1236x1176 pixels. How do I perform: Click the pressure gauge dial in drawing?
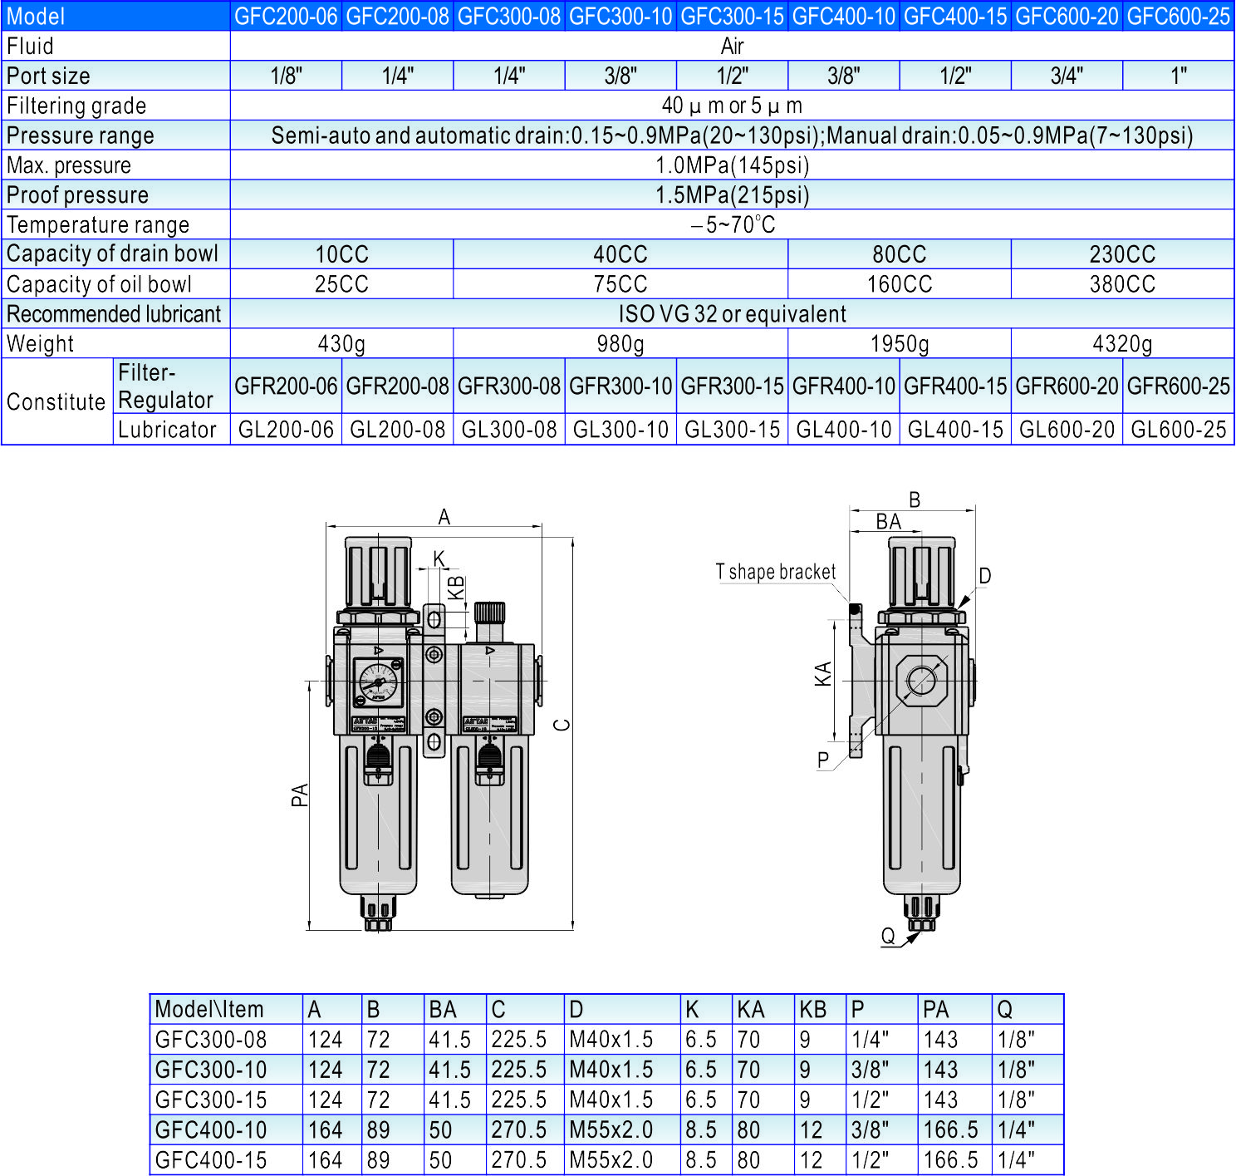379,683
